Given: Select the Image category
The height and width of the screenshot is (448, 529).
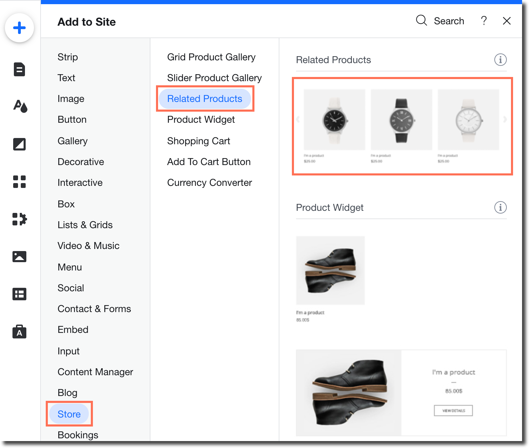Looking at the screenshot, I should tap(71, 99).
